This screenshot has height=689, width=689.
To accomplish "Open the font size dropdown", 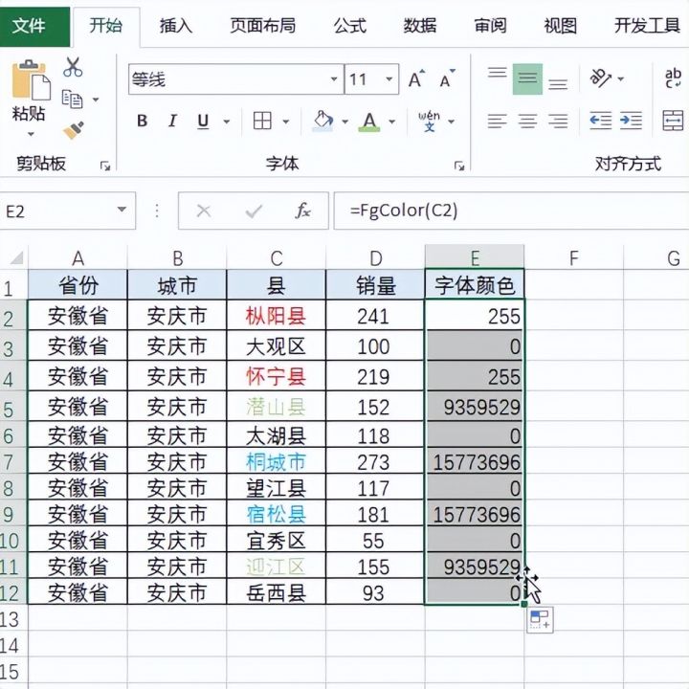I will (389, 79).
